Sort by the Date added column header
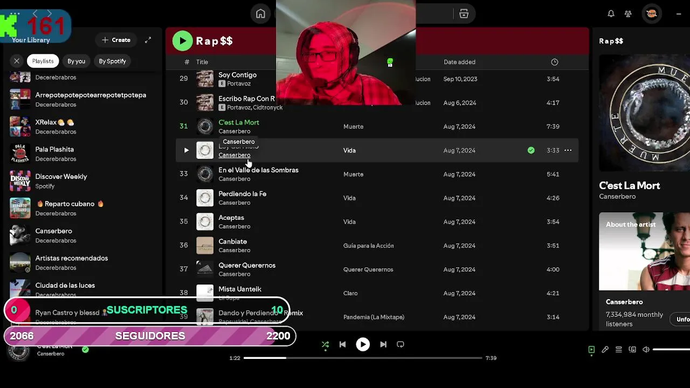 tap(459, 62)
